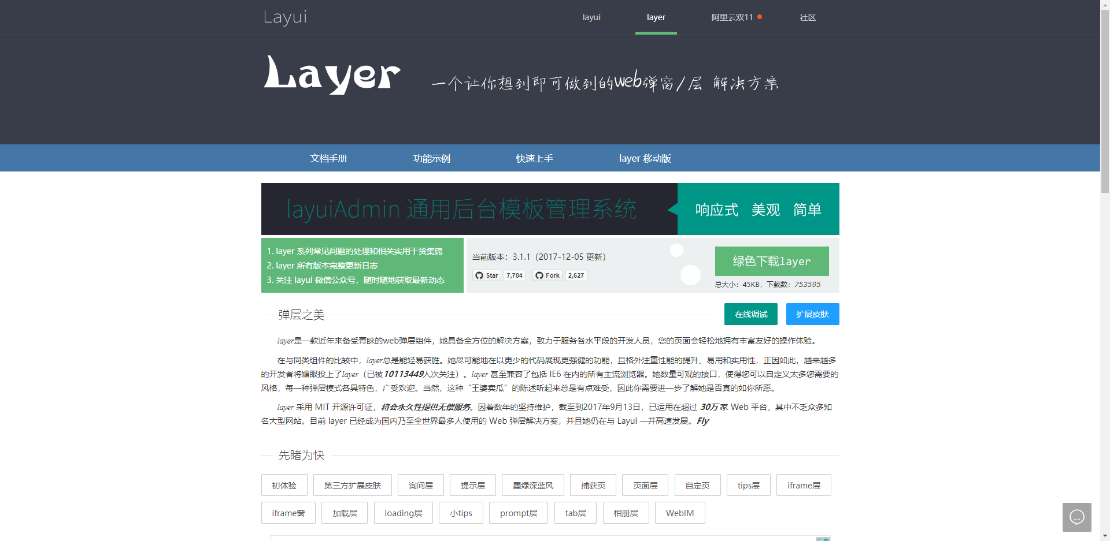
Task: Click the scrollbar down arrow
Action: pos(1105,536)
